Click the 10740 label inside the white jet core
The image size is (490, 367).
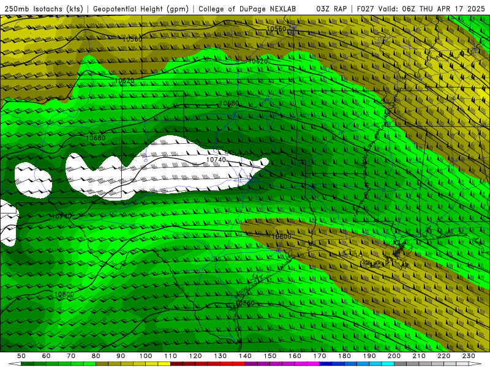coord(216,160)
